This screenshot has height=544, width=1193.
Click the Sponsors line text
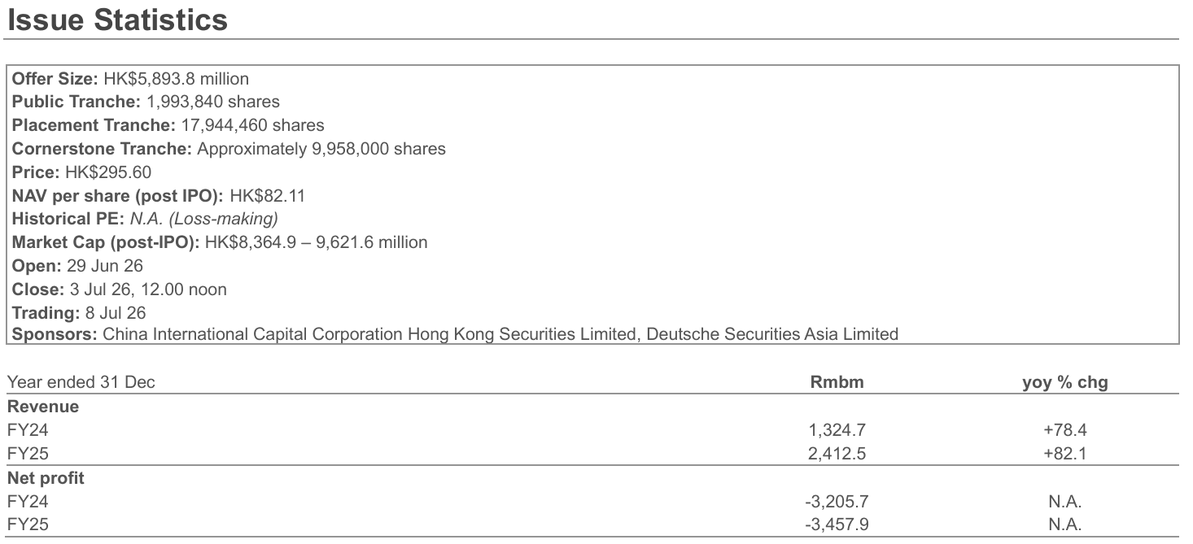click(455, 334)
